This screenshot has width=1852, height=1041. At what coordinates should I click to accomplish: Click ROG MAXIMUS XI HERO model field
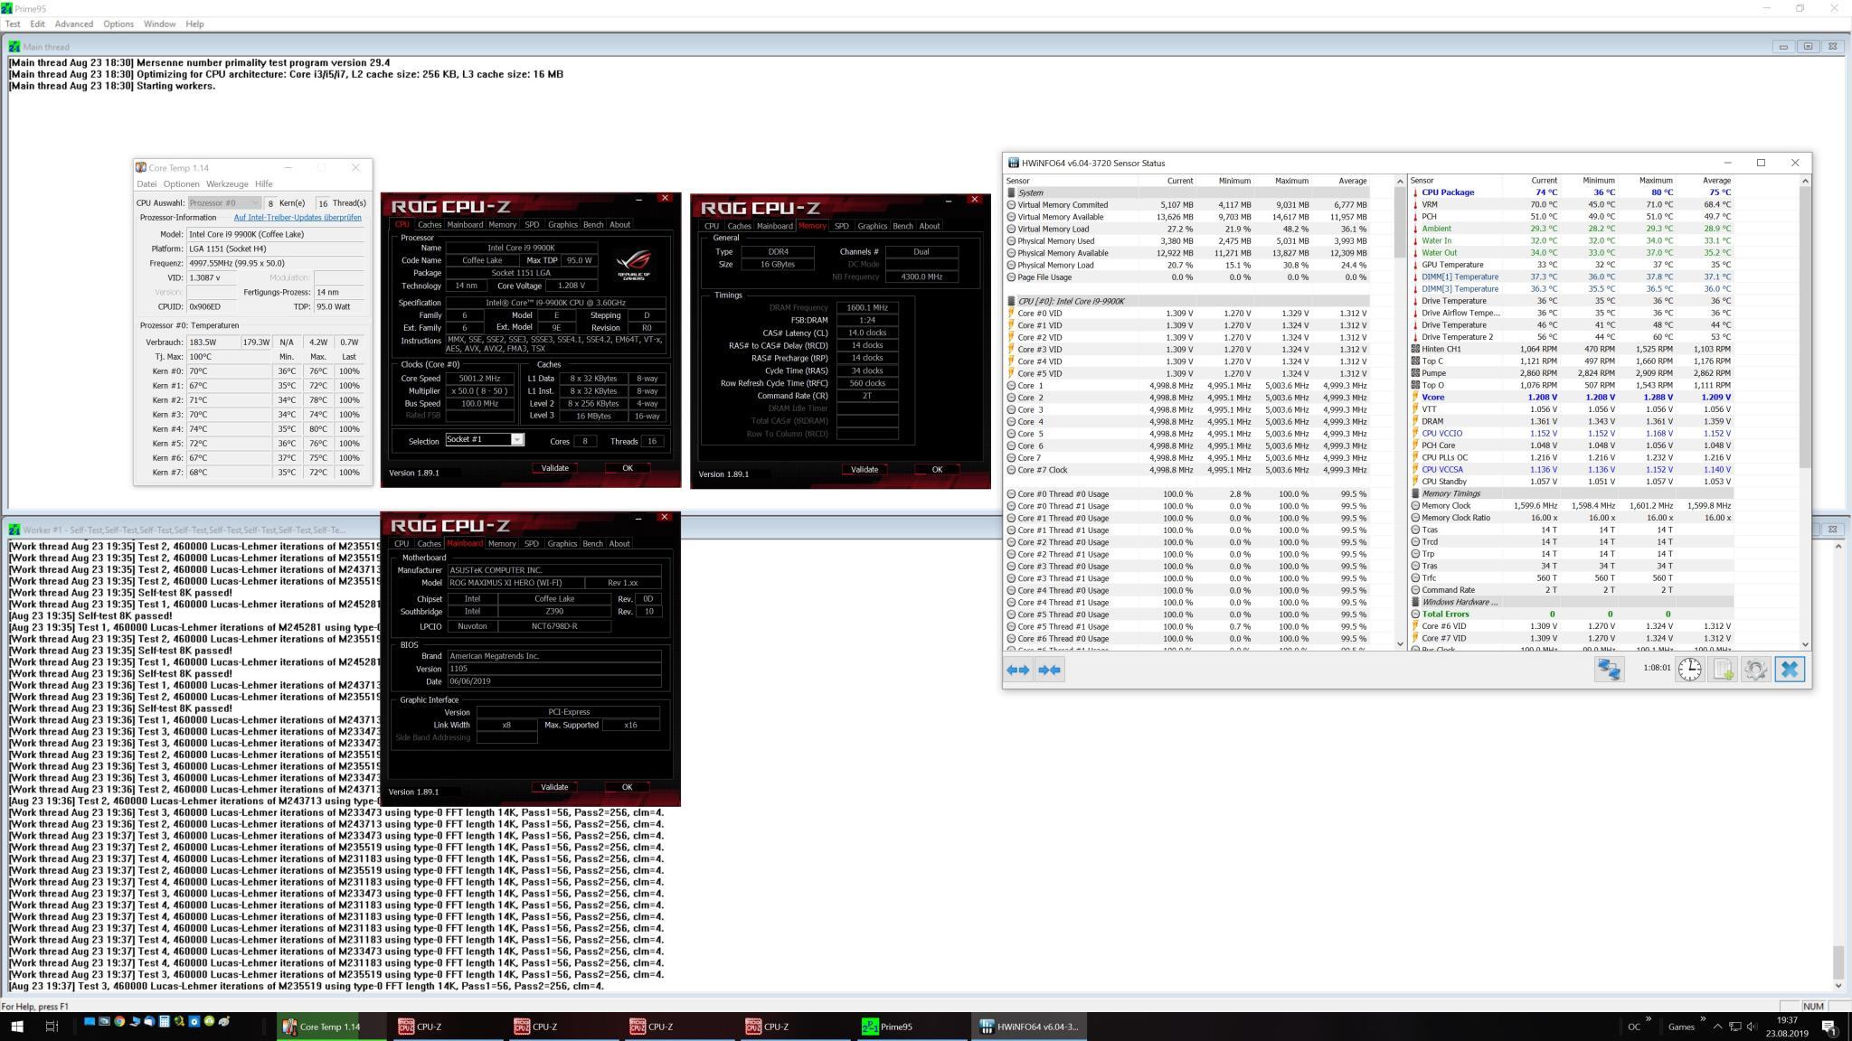click(515, 583)
